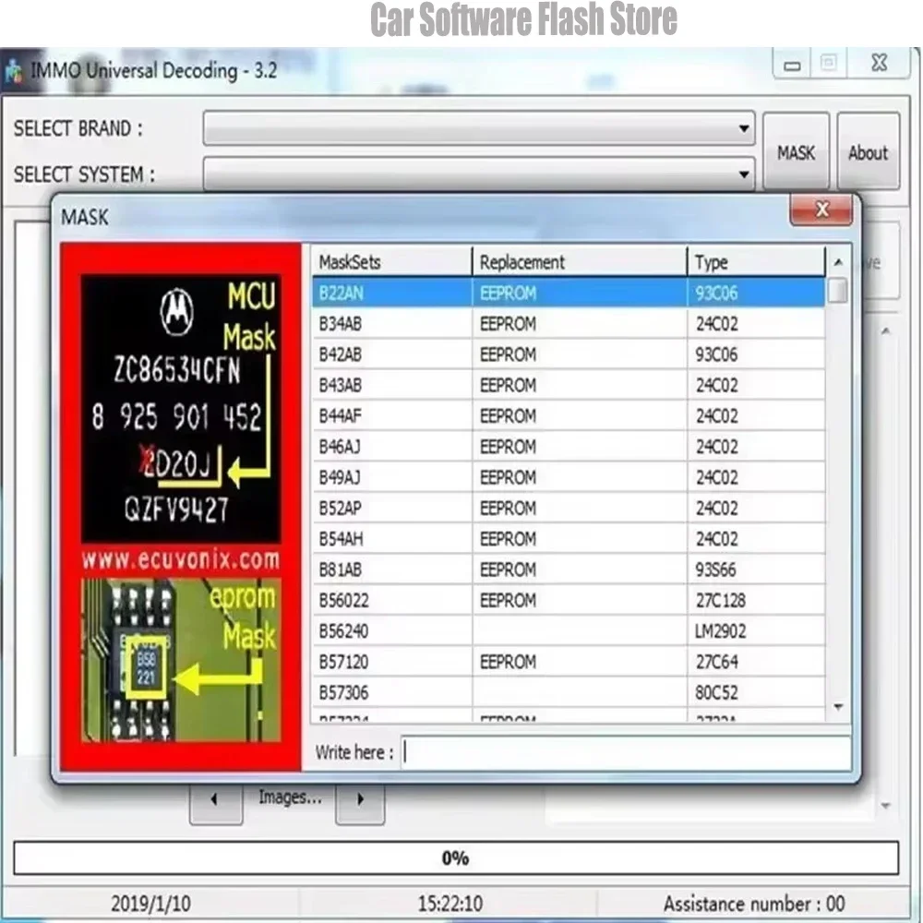
Task: Click the main window scroll up arrow
Action: point(885,332)
